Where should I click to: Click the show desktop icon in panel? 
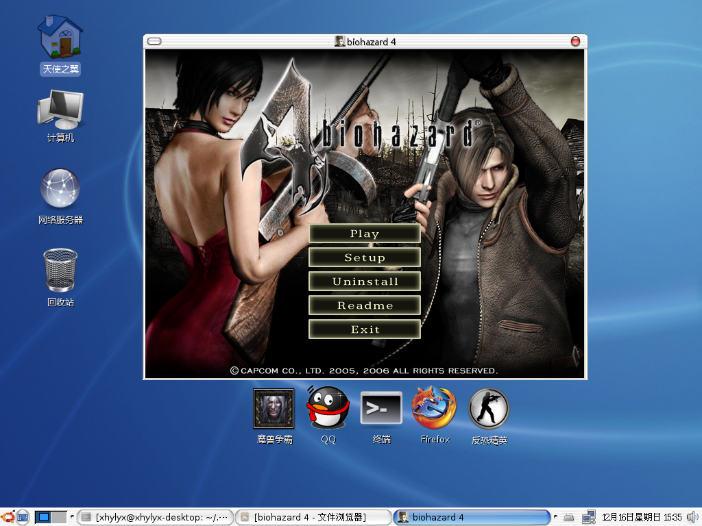23,518
